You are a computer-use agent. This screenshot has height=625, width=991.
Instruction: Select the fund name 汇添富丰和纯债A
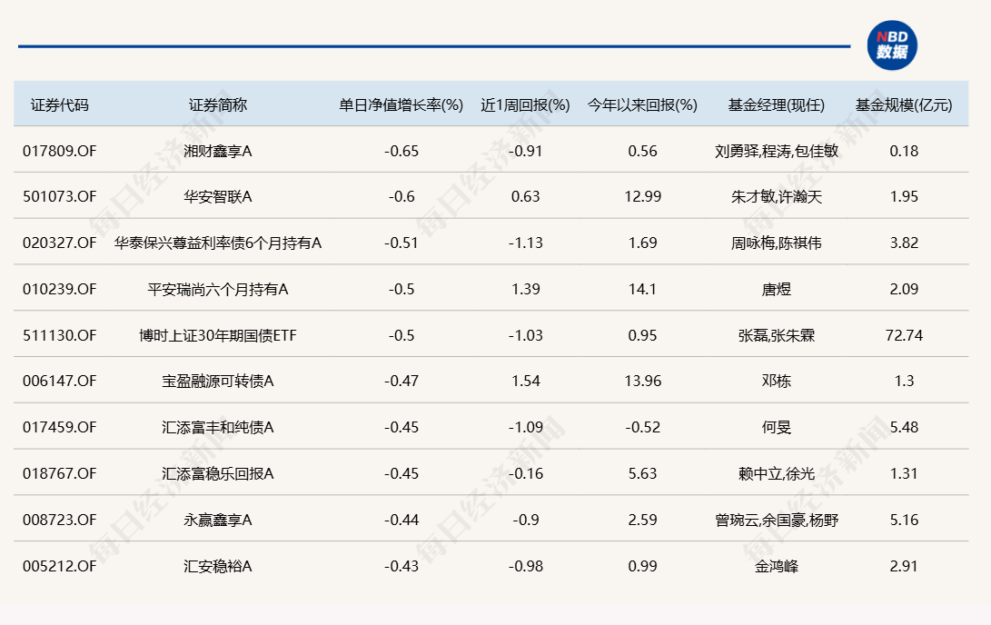pos(217,427)
